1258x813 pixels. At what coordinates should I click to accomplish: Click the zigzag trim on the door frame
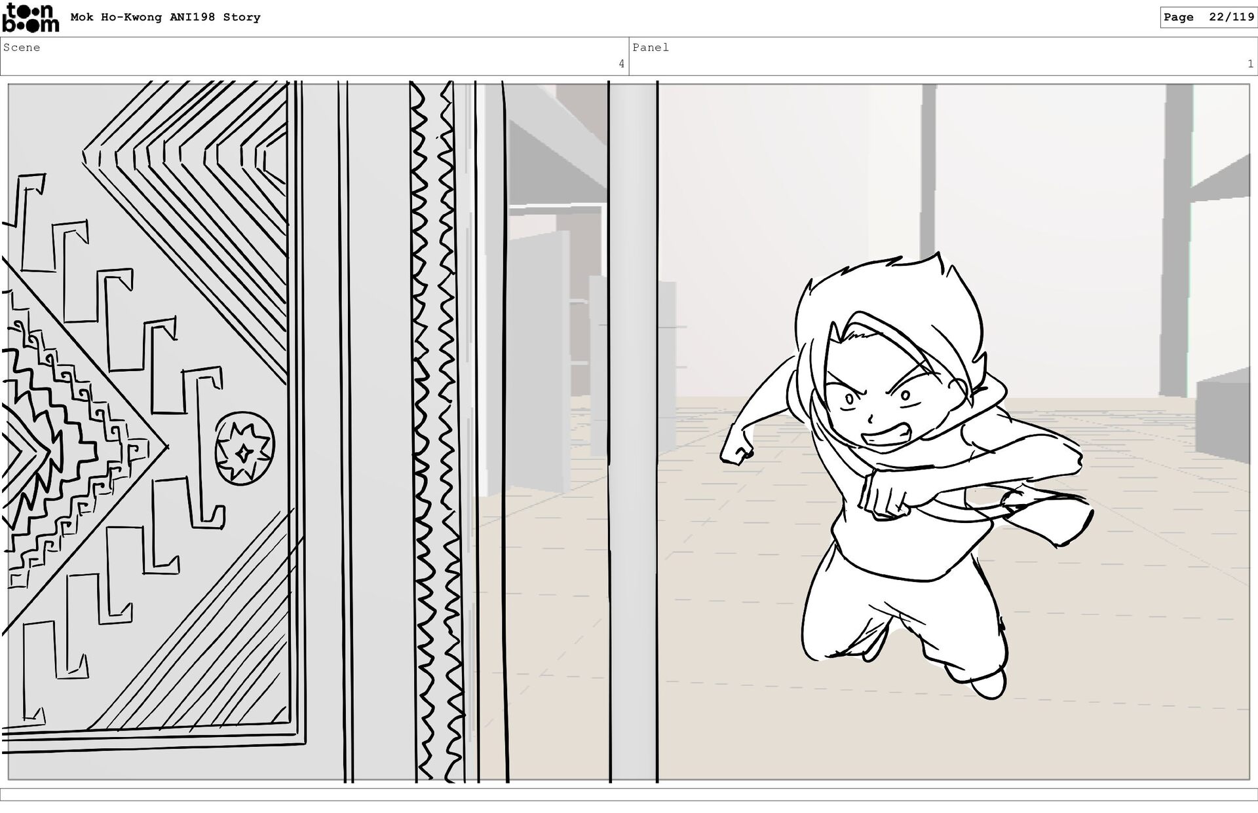[x=436, y=432]
